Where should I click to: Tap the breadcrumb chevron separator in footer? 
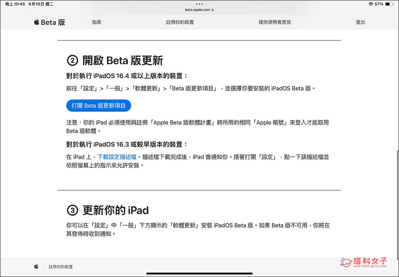click(44, 267)
